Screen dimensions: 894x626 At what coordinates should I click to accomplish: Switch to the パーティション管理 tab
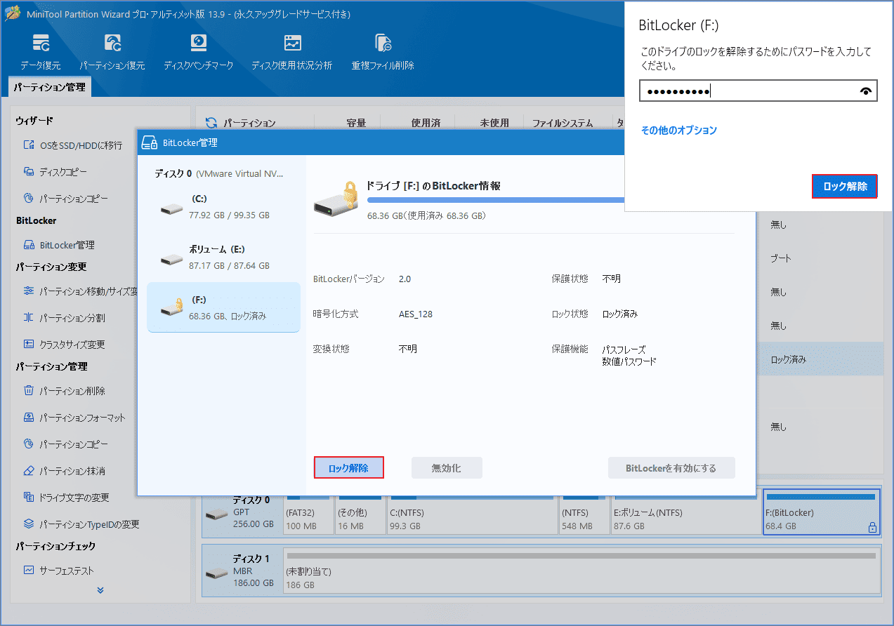pos(49,87)
